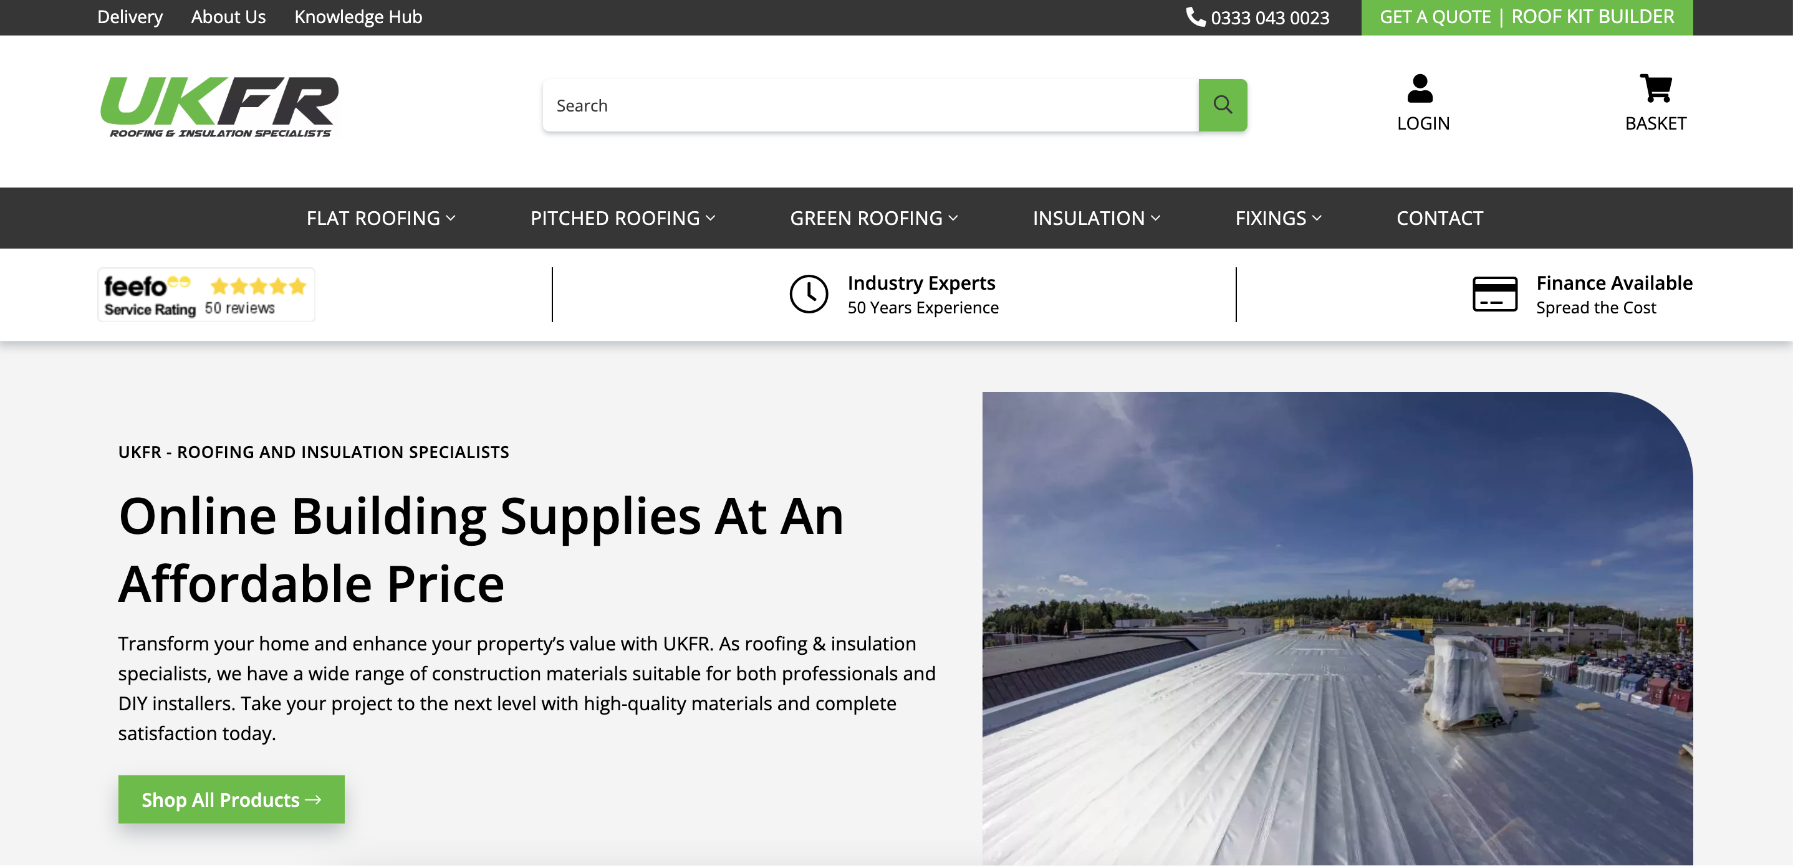Open the Knowledge Hub link
Screen dimensions: 1793x866
coord(358,17)
